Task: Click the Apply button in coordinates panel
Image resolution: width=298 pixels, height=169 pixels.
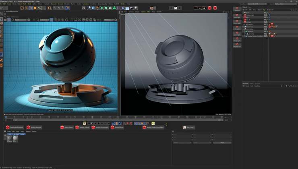Action: (x=222, y=143)
